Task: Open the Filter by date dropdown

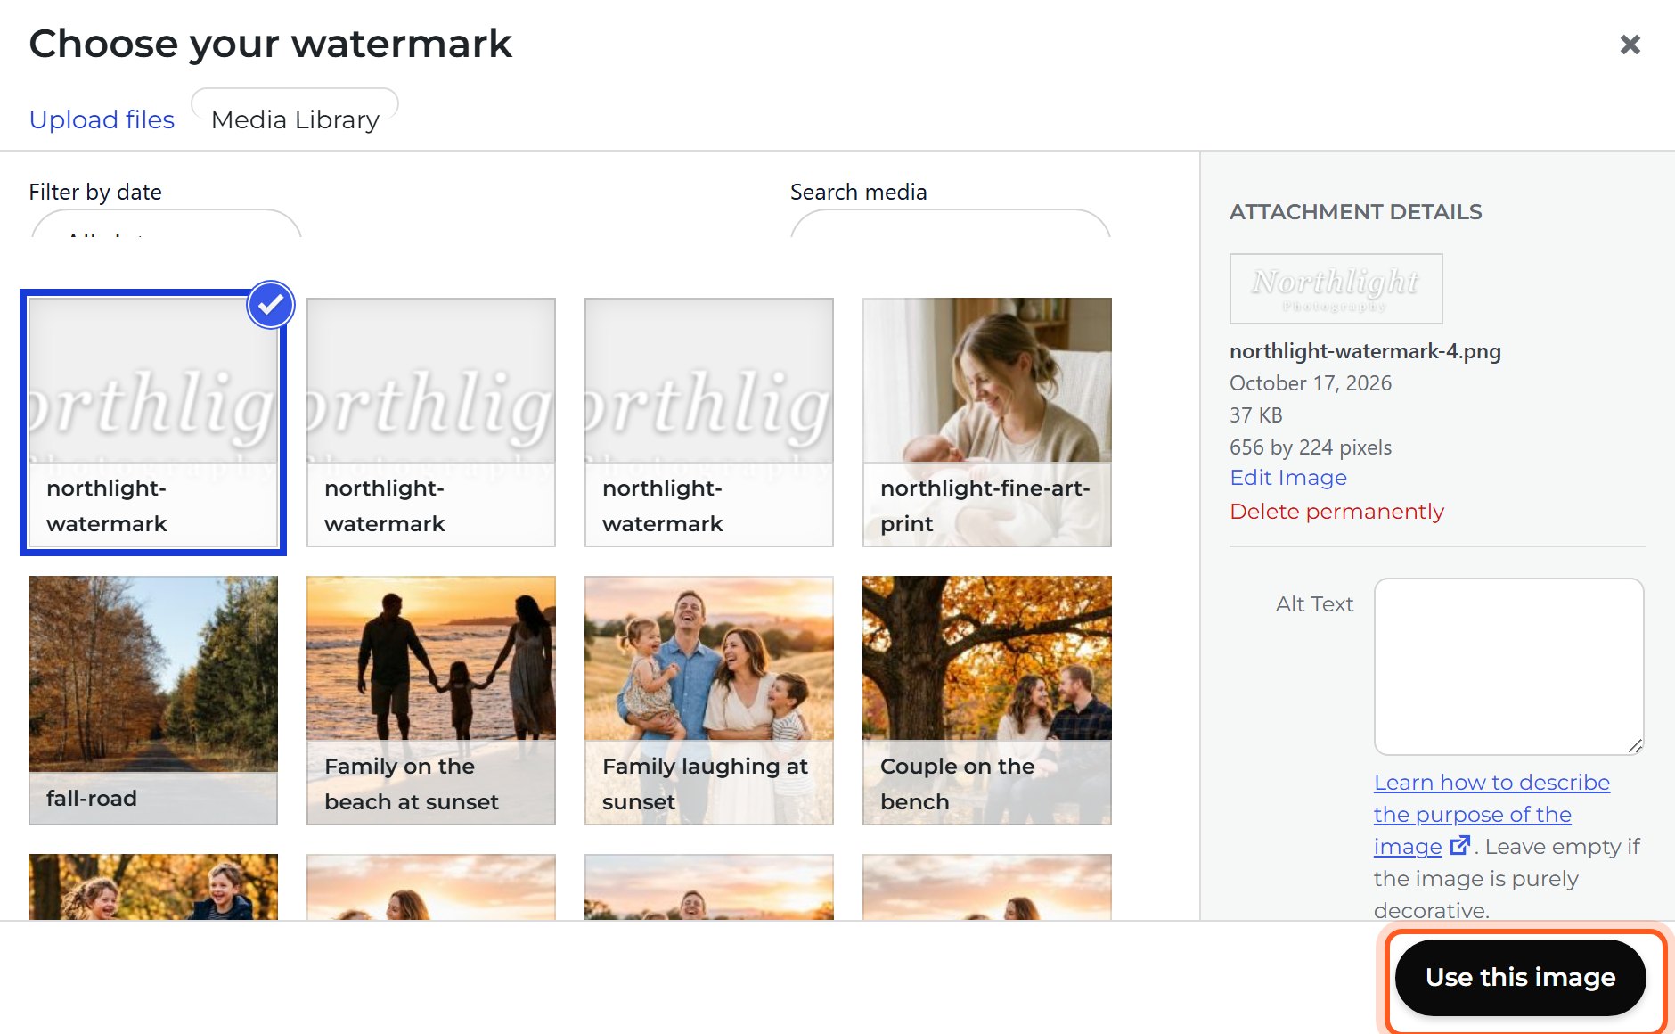Action: [167, 224]
